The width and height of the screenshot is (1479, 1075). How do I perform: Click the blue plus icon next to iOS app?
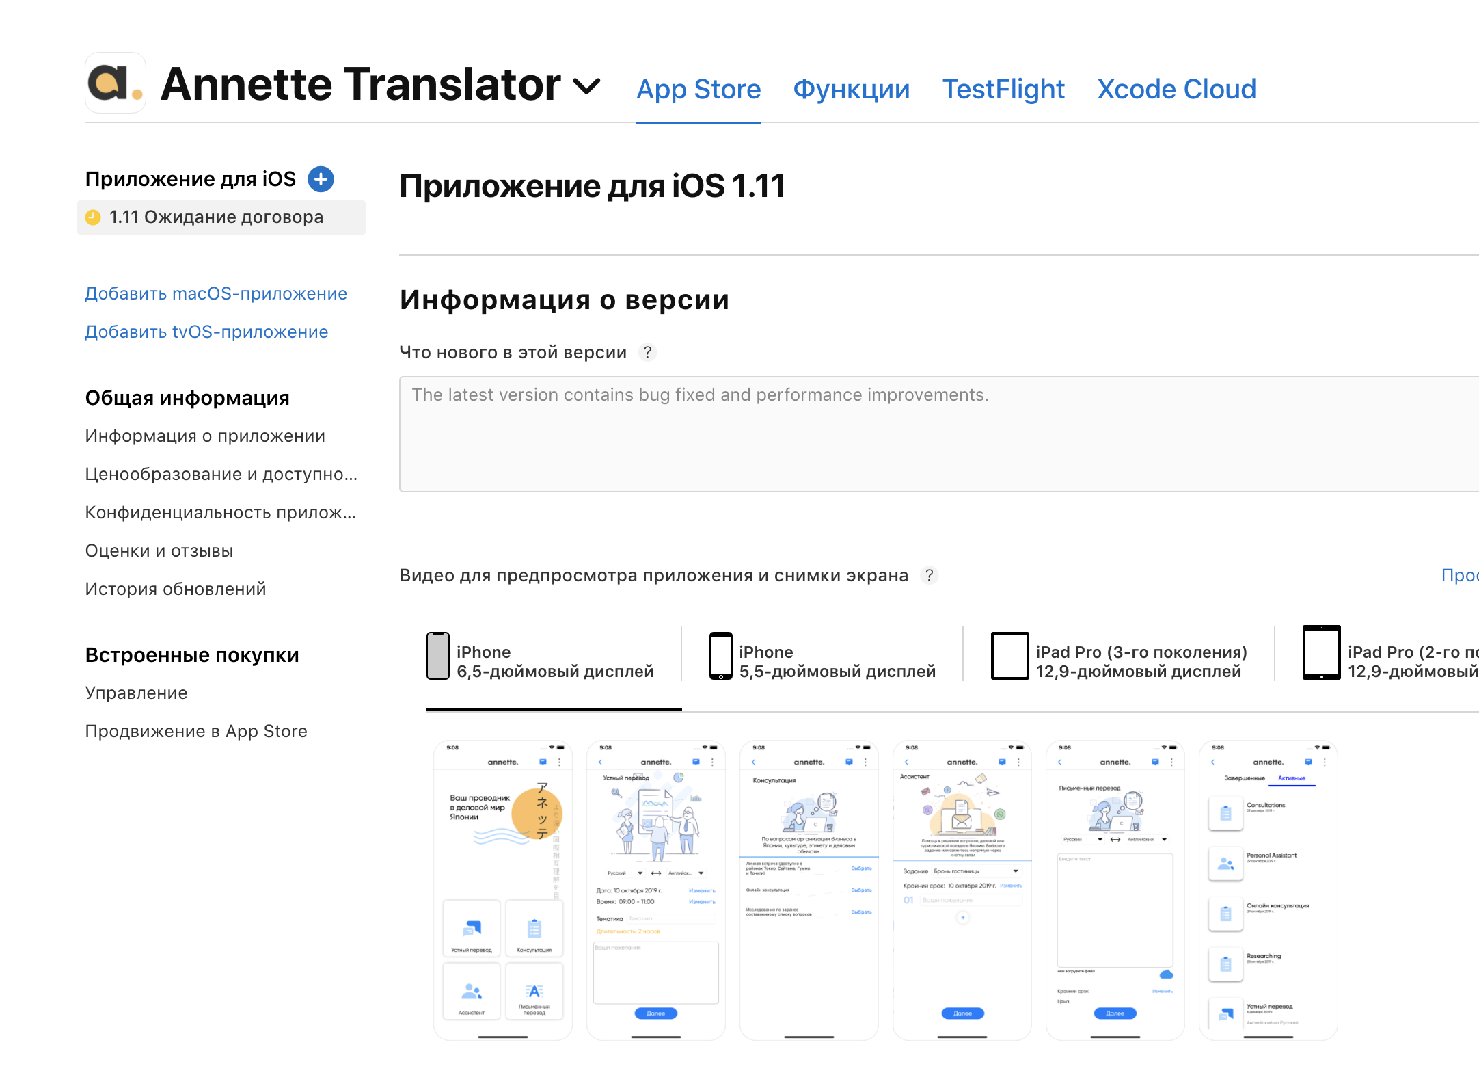pyautogui.click(x=321, y=179)
